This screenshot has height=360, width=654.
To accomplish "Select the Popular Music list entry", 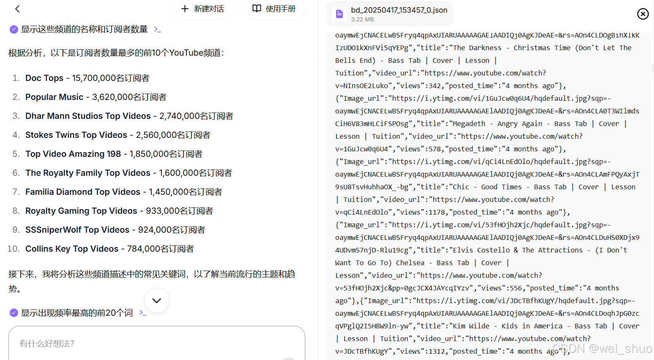I will [x=96, y=97].
